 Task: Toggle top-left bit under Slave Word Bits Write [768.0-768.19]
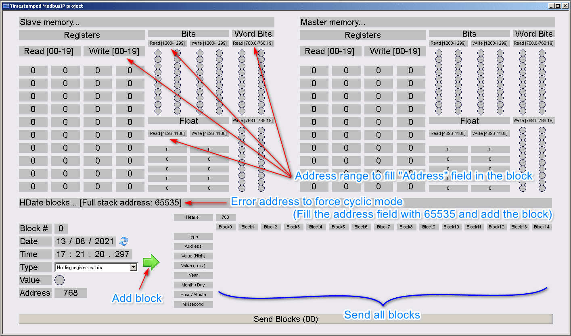242,131
